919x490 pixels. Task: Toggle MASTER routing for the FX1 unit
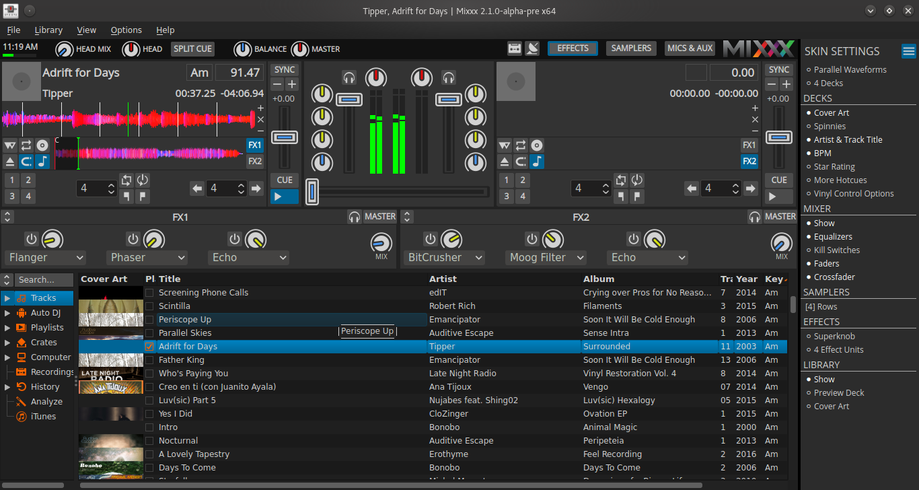coord(380,217)
